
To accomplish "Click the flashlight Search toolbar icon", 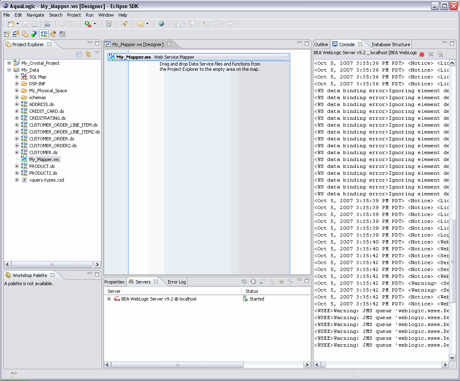I will (x=124, y=24).
